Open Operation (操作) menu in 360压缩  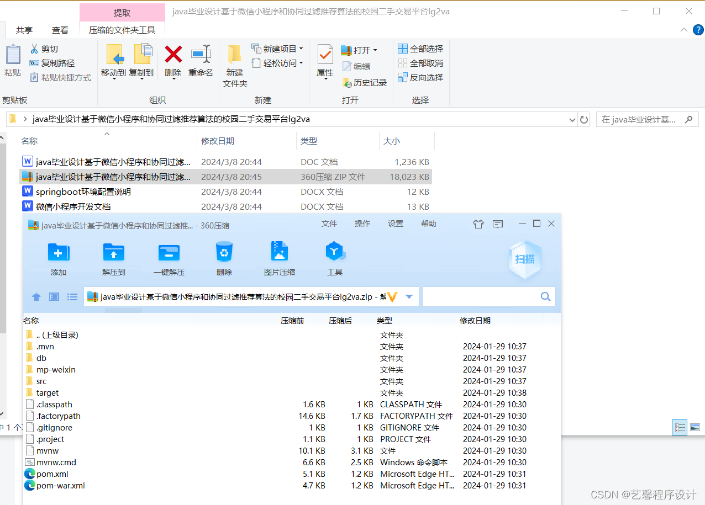pos(362,224)
